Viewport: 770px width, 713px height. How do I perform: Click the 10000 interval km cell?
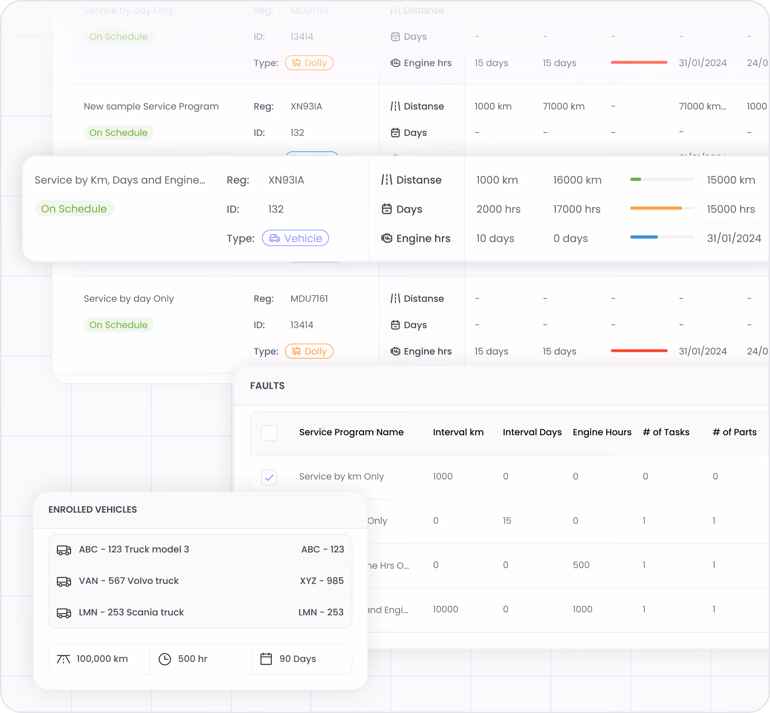click(x=445, y=609)
